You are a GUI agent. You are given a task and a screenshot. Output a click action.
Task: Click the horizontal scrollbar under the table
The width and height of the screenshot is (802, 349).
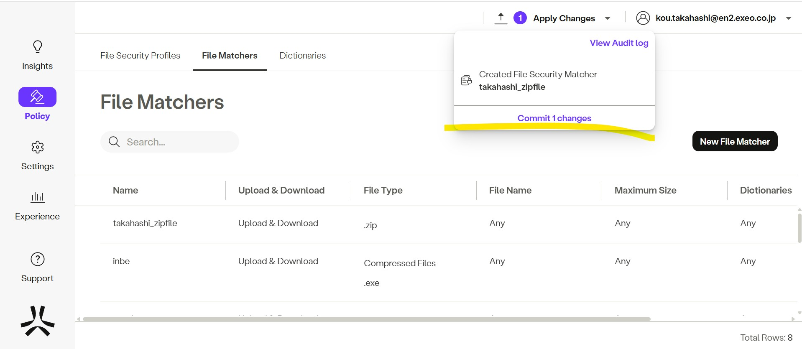pyautogui.click(x=366, y=319)
